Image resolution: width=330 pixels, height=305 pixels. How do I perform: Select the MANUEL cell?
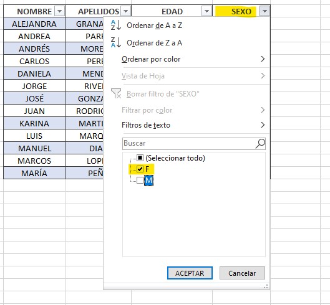pos(34,148)
